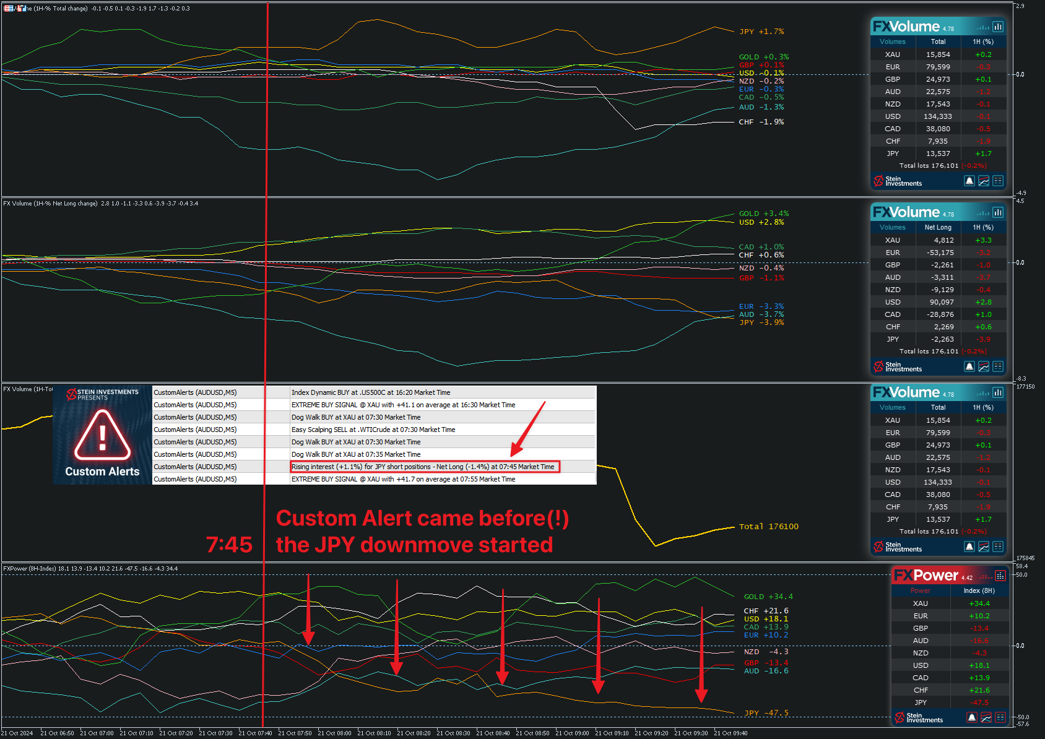The height and width of the screenshot is (739, 1045).
Task: Click table-layout icon in FXPower panel
Action: 1000,717
